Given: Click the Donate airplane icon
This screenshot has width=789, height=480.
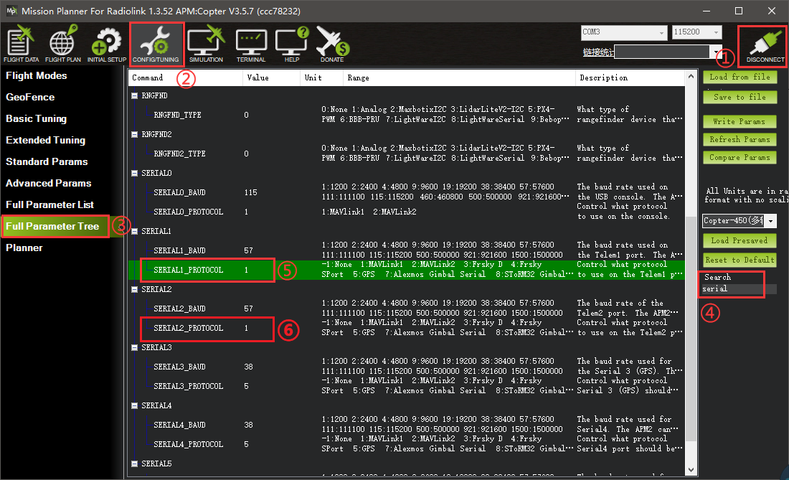Looking at the screenshot, I should point(332,43).
